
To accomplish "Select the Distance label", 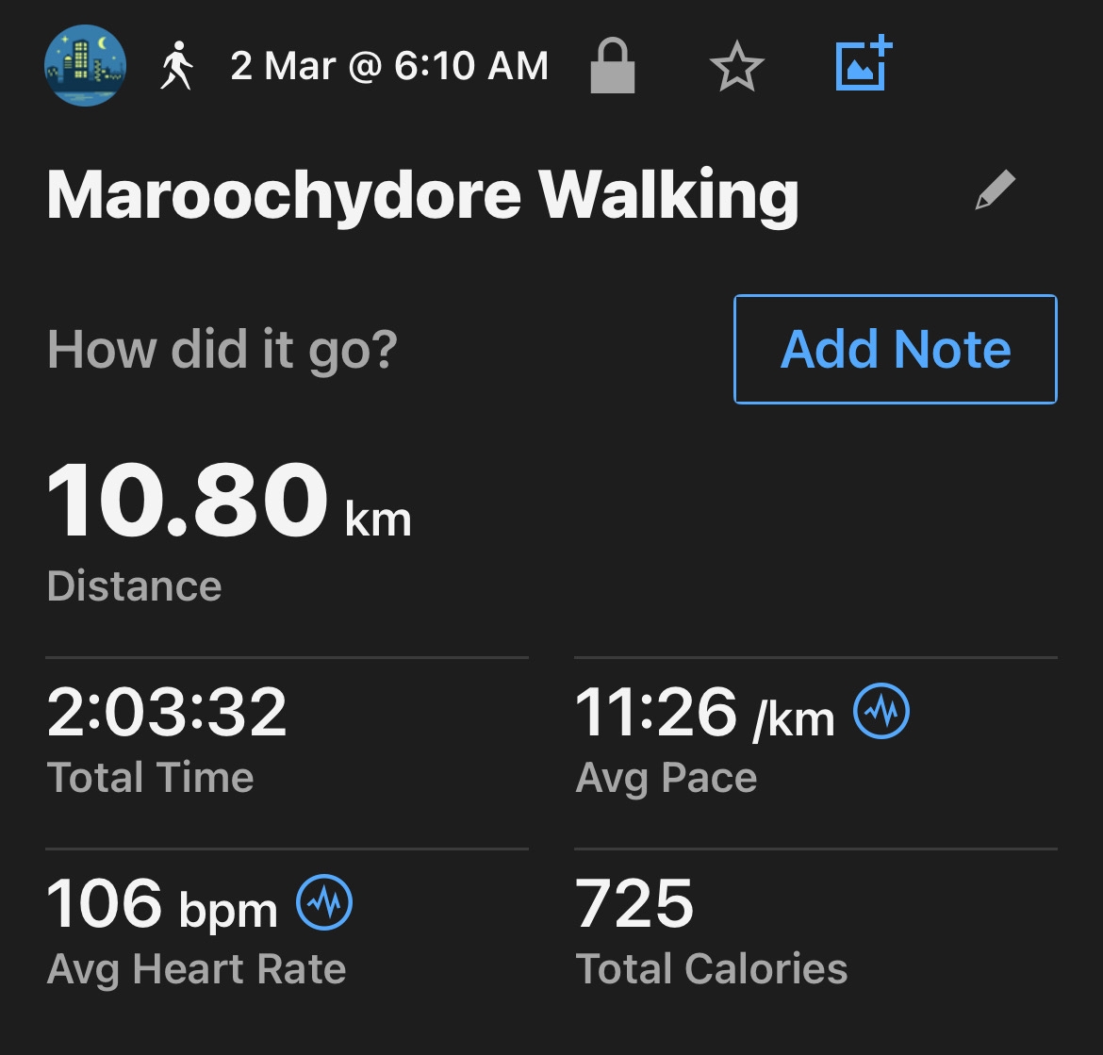I will pyautogui.click(x=135, y=585).
